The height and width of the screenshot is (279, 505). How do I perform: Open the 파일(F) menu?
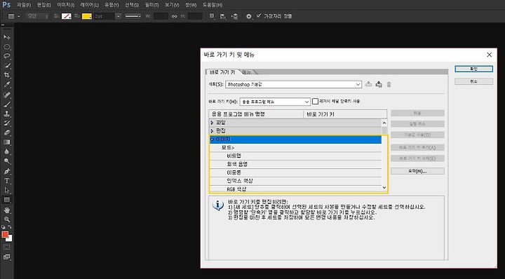coord(24,5)
